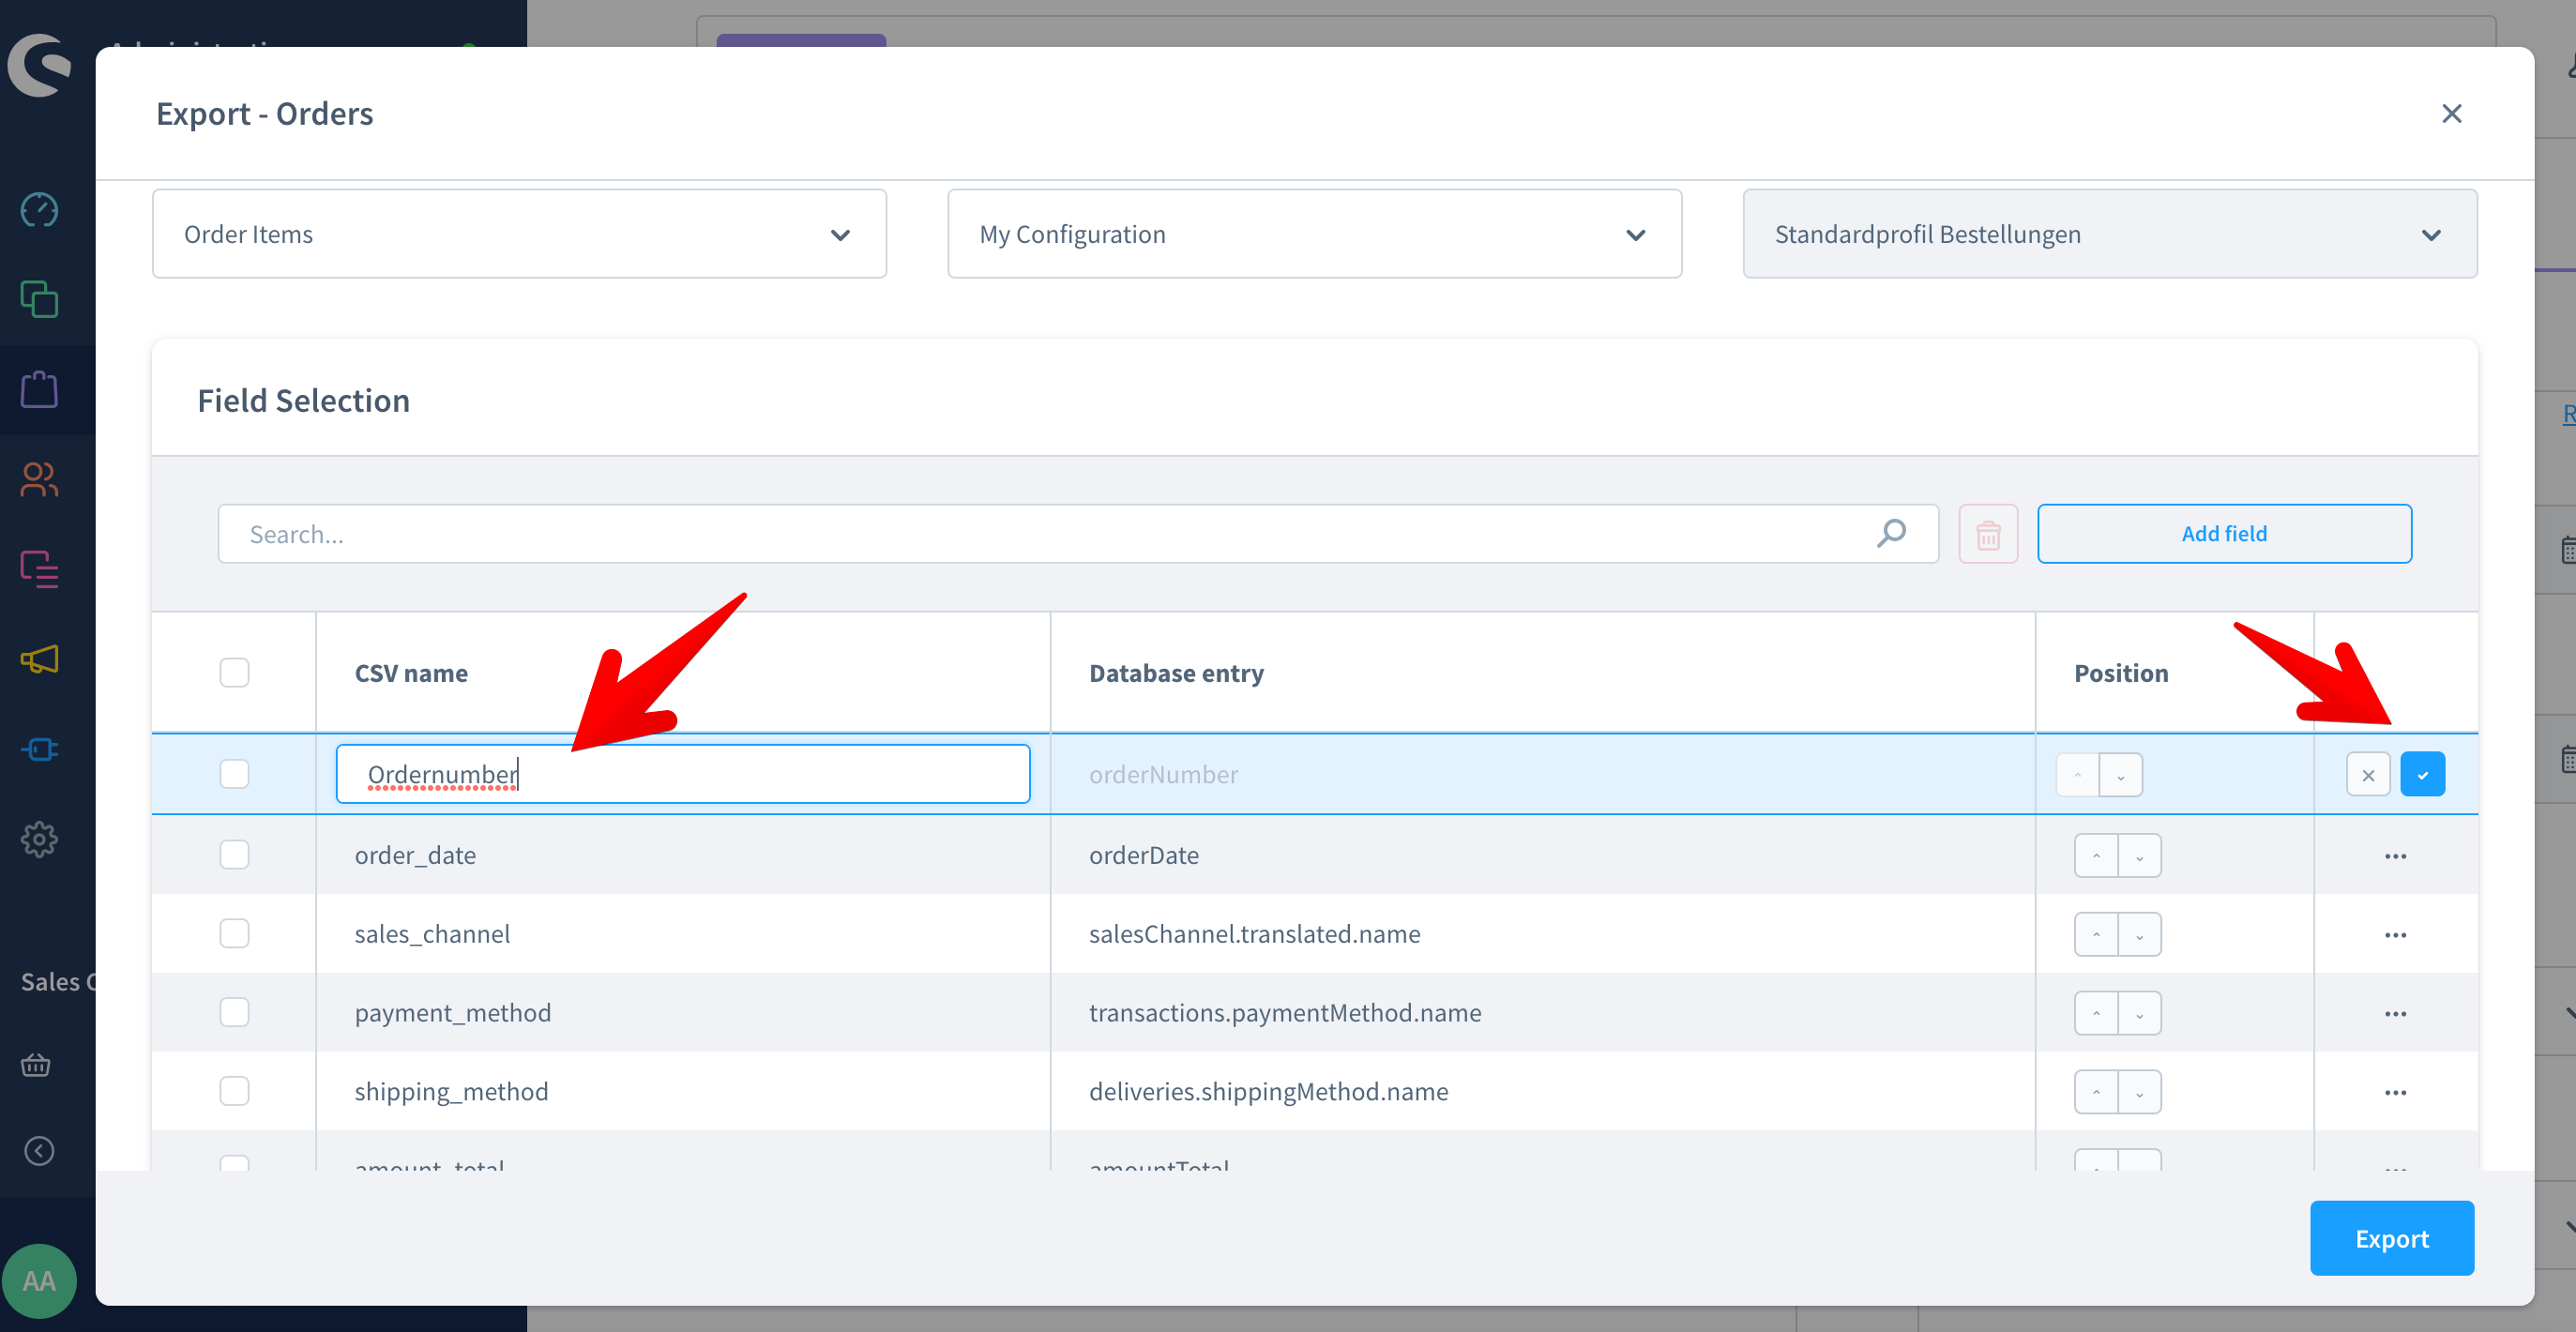Move shipping_method row up
Viewport: 2576px width, 1332px height.
pos(2096,1092)
